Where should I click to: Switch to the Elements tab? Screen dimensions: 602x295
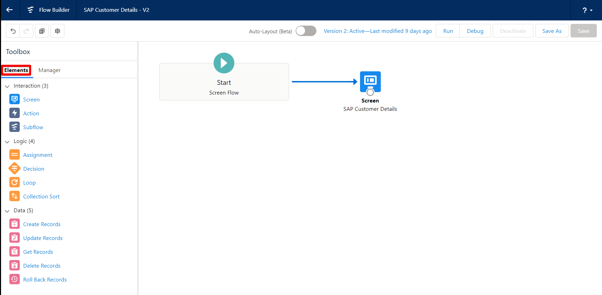16,70
